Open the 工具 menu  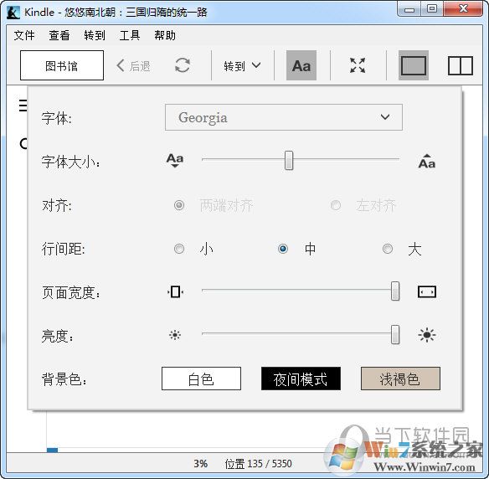130,35
